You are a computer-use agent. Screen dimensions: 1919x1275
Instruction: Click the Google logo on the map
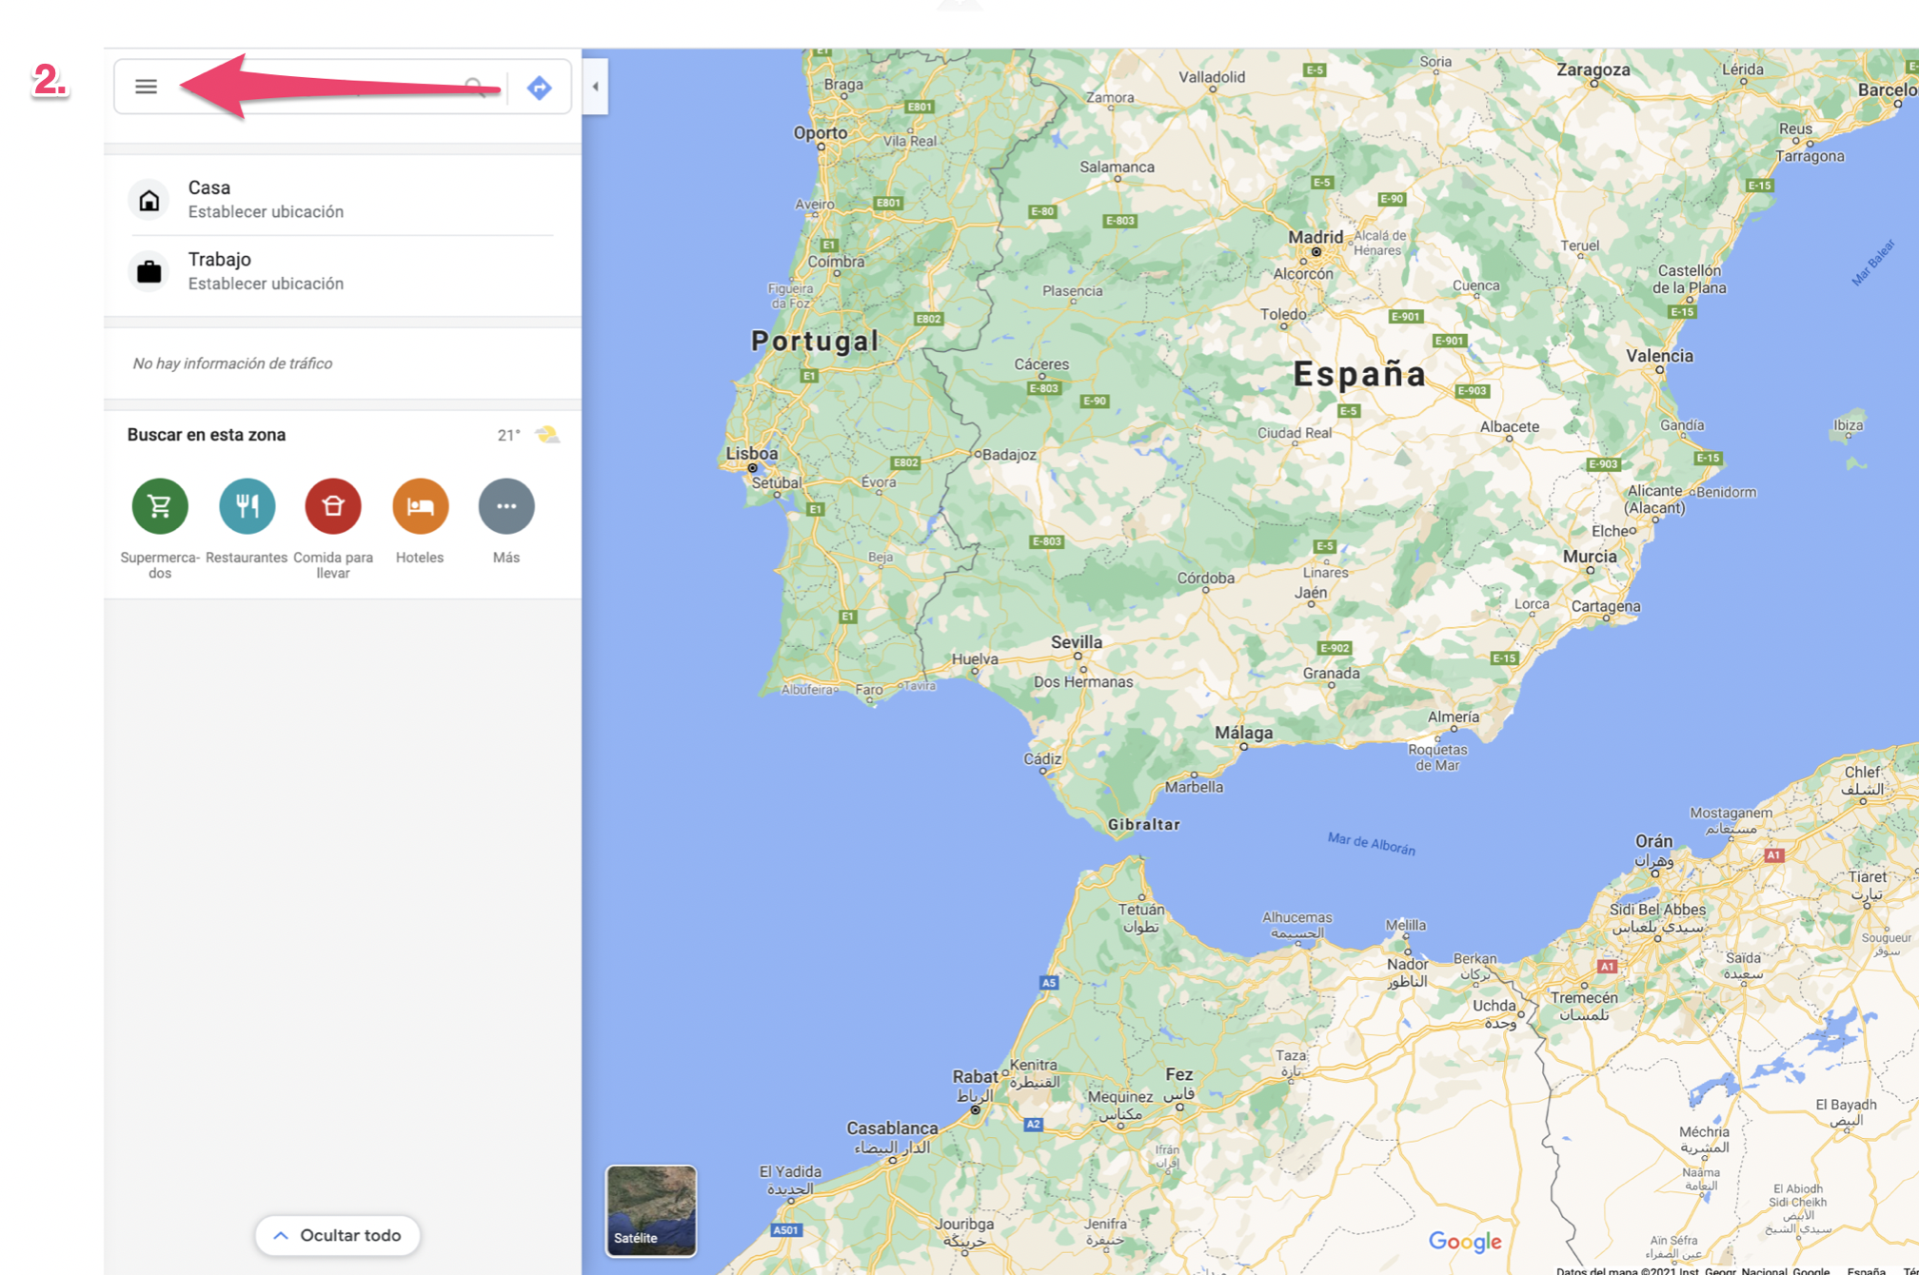(x=1464, y=1241)
